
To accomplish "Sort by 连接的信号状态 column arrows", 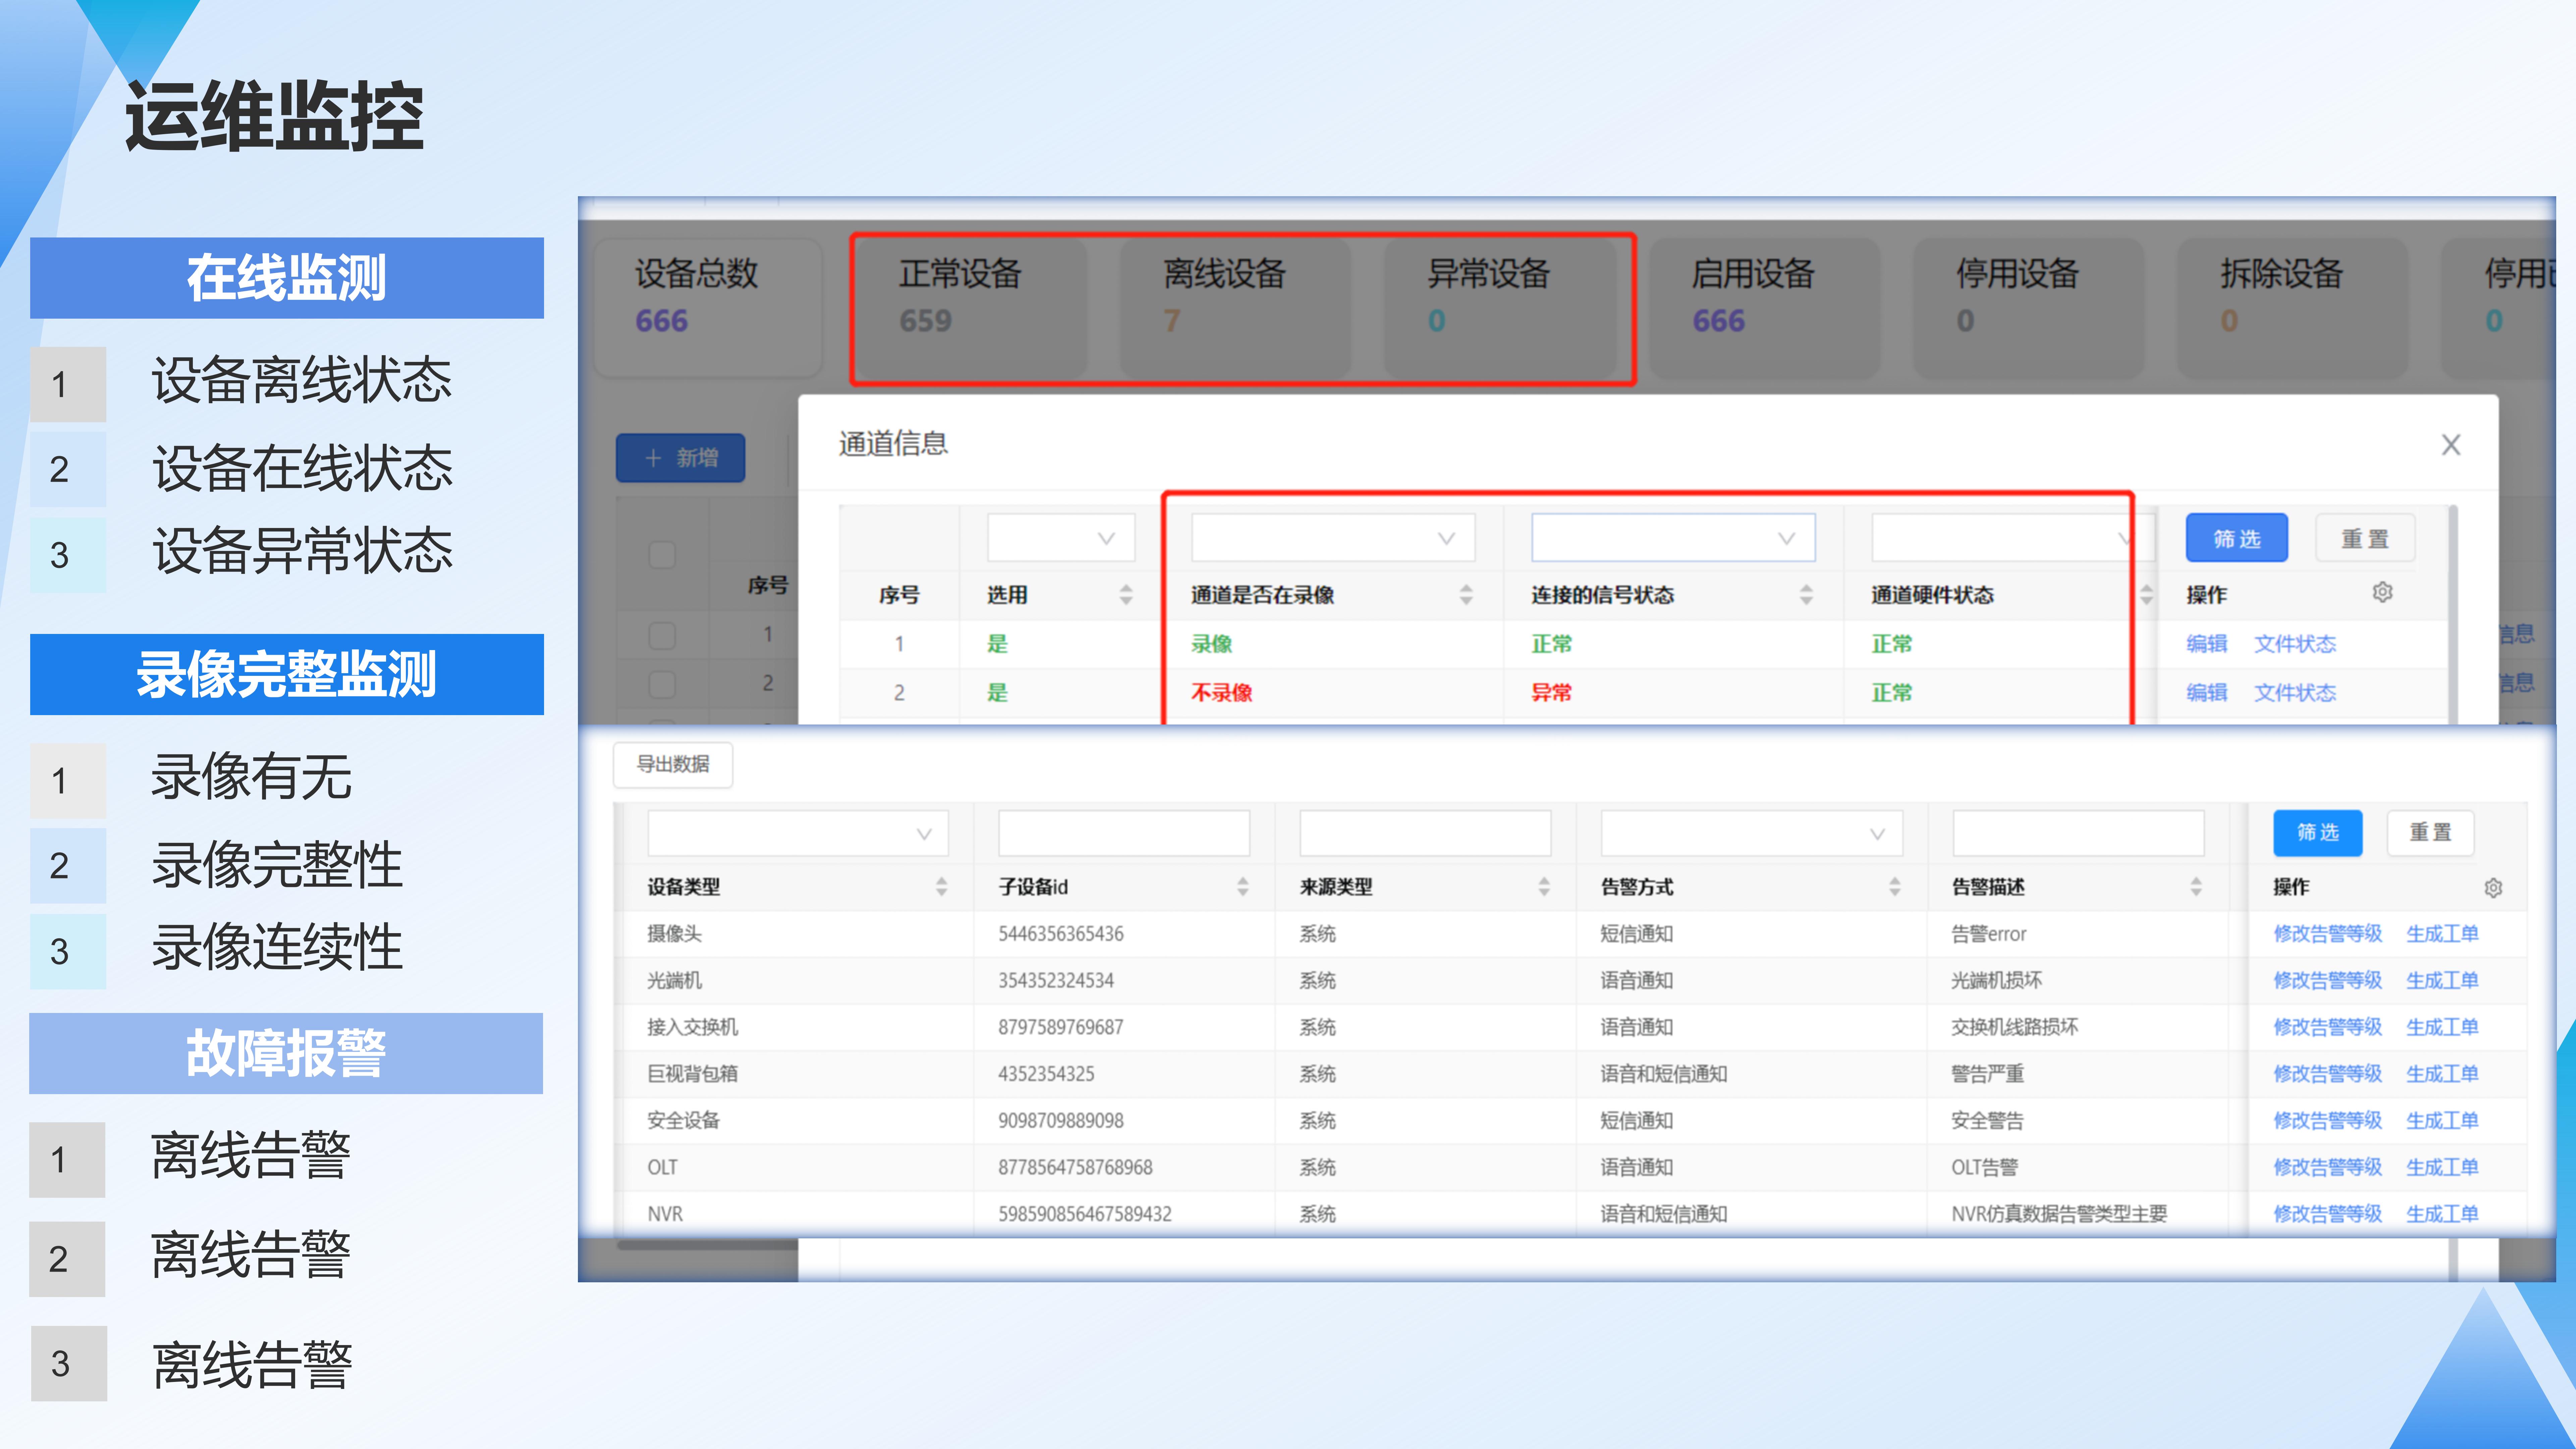I will pyautogui.click(x=1806, y=595).
